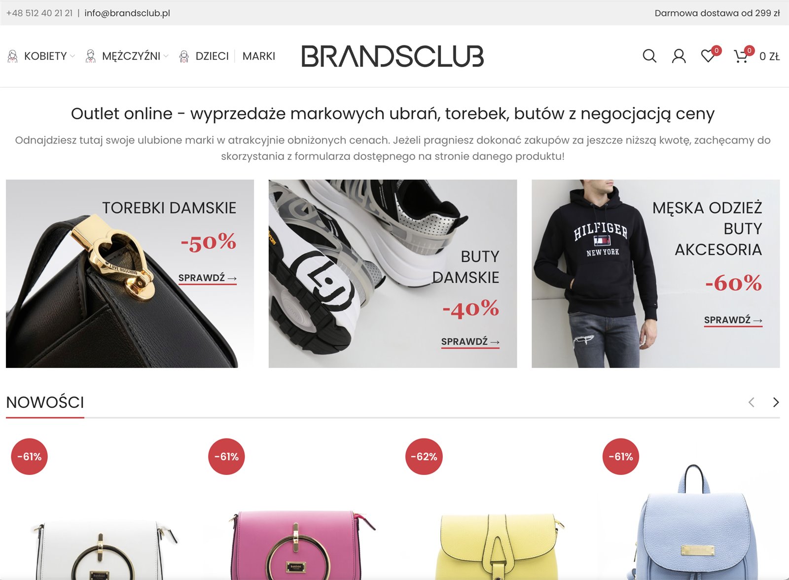The width and height of the screenshot is (789, 580).
Task: Open the search magnifier icon
Action: [649, 56]
